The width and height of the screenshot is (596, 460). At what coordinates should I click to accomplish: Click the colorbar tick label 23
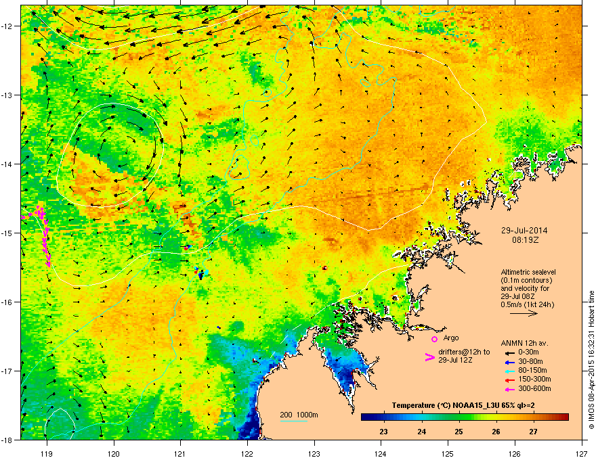pyautogui.click(x=383, y=432)
